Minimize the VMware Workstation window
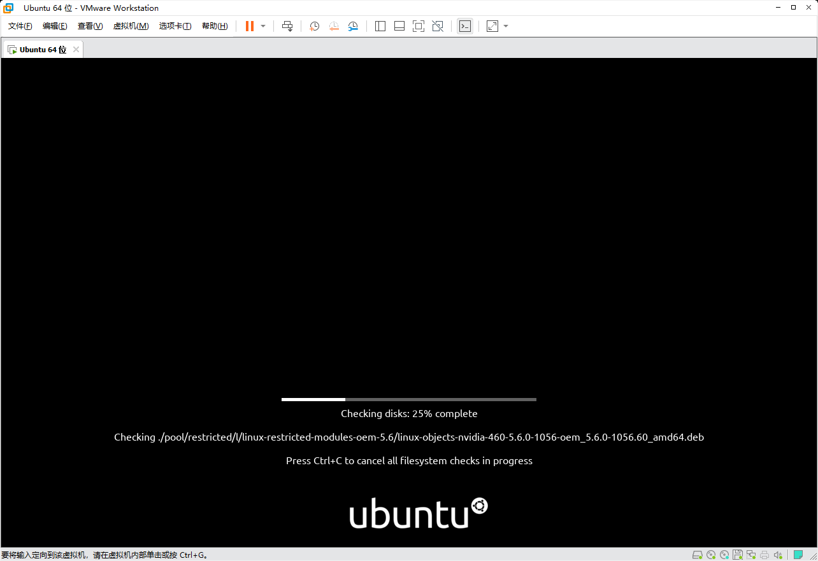Screen dimensions: 818x561 [779, 8]
